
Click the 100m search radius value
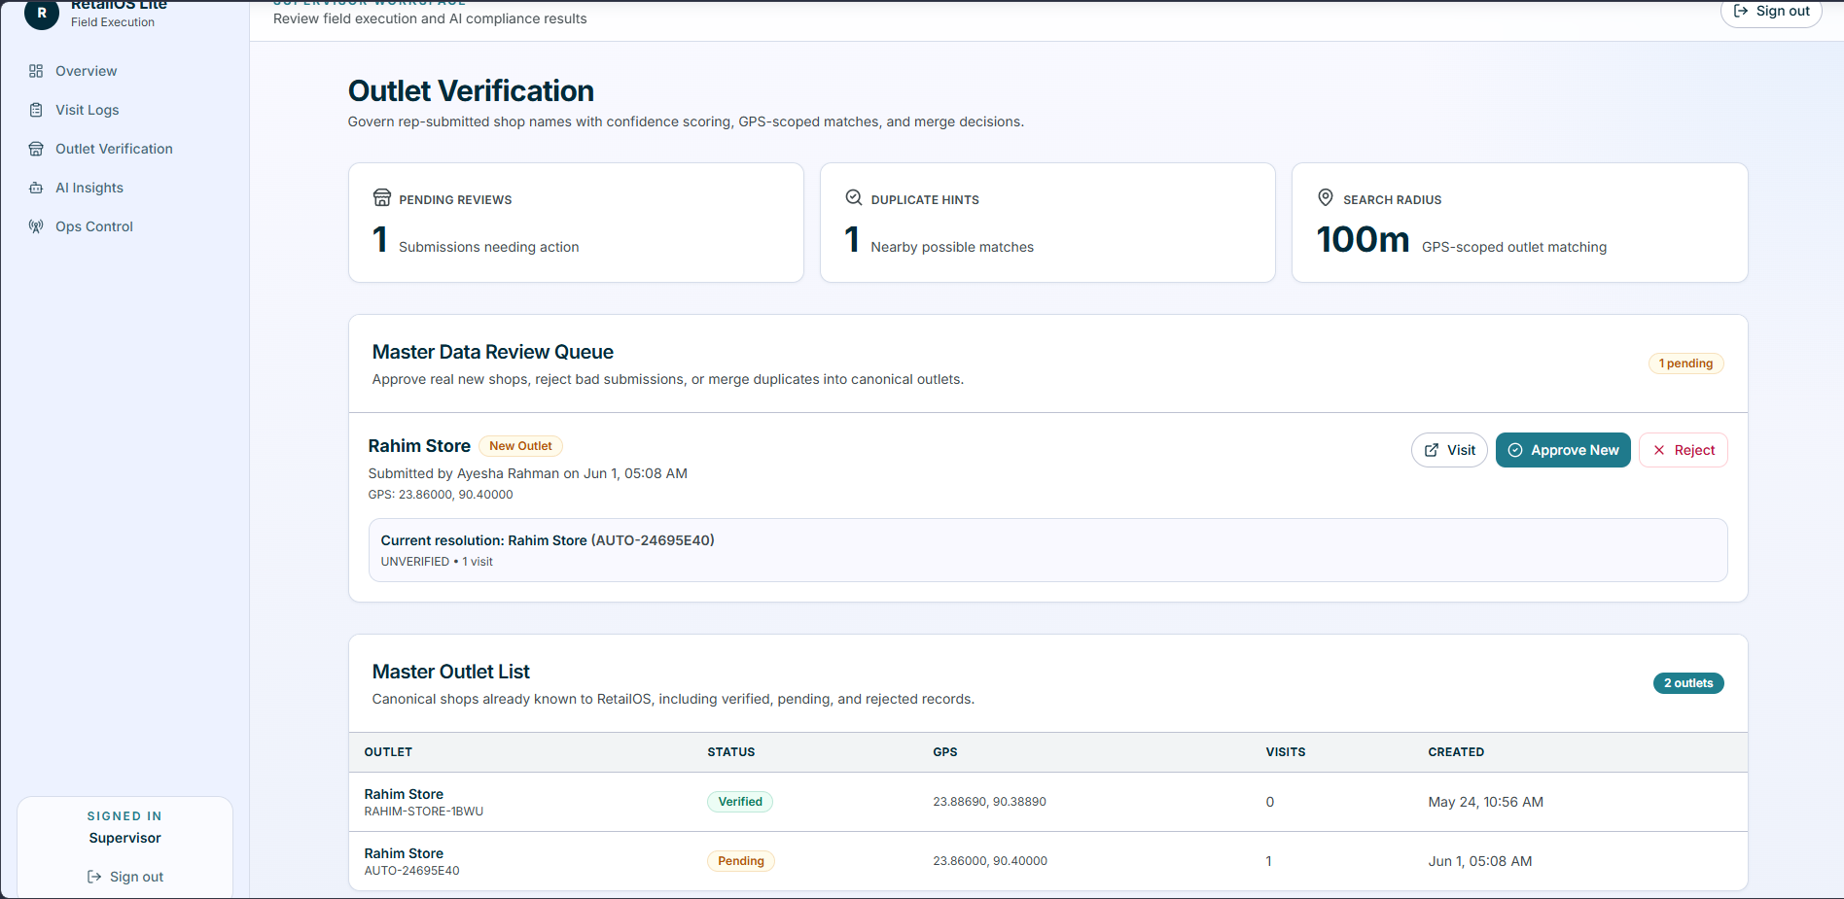1363,239
